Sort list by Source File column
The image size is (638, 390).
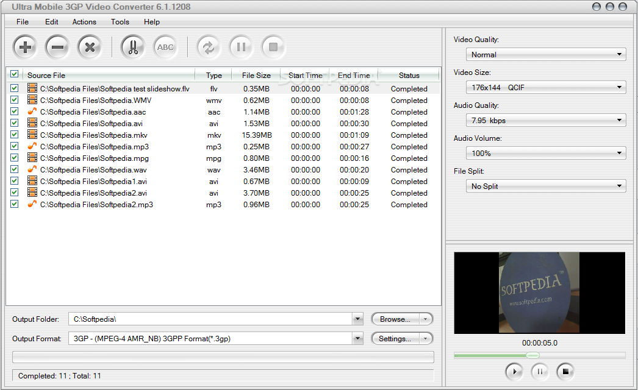[x=109, y=75]
